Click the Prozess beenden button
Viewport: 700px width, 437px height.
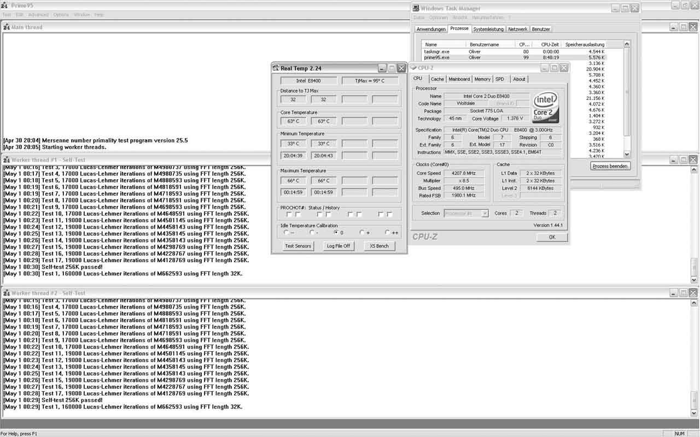(610, 166)
